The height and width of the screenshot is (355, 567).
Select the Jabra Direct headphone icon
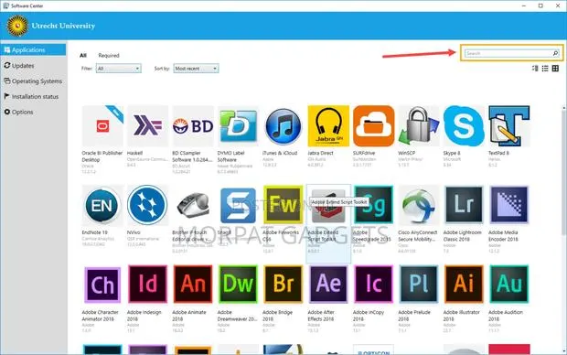click(x=328, y=126)
